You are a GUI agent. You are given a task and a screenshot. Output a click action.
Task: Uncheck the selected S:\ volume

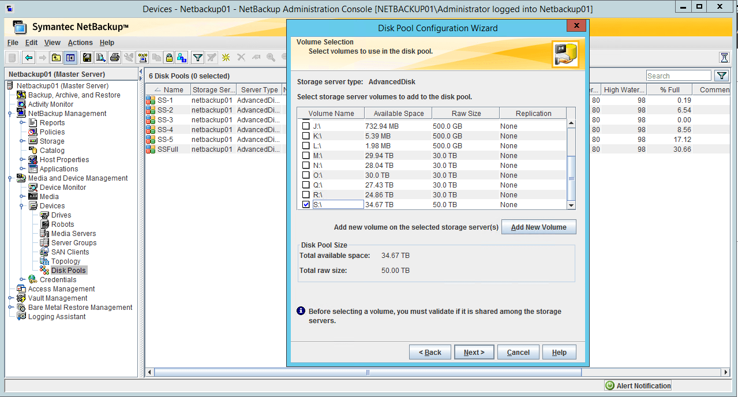coord(305,204)
